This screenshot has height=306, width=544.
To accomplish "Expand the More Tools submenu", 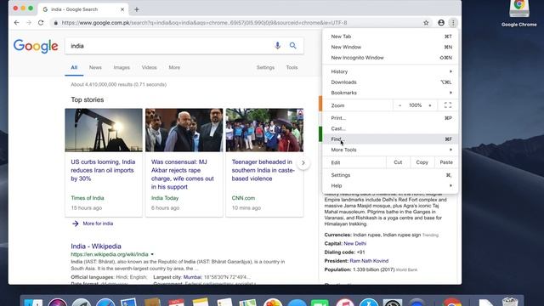I will (390, 150).
